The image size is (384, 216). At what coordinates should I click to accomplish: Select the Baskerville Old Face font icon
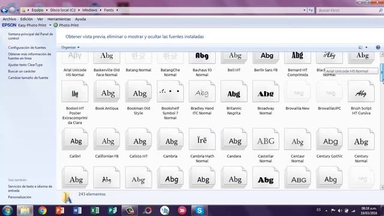tap(107, 58)
